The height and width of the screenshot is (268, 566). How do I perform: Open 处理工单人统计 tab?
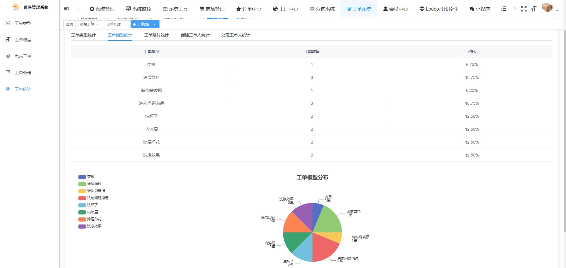pos(236,35)
